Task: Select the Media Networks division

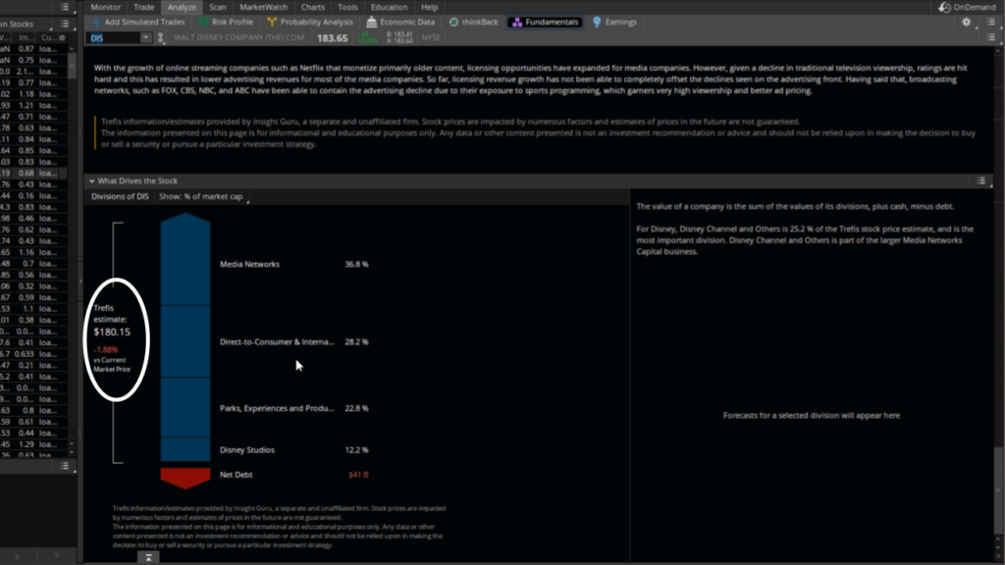Action: point(249,264)
